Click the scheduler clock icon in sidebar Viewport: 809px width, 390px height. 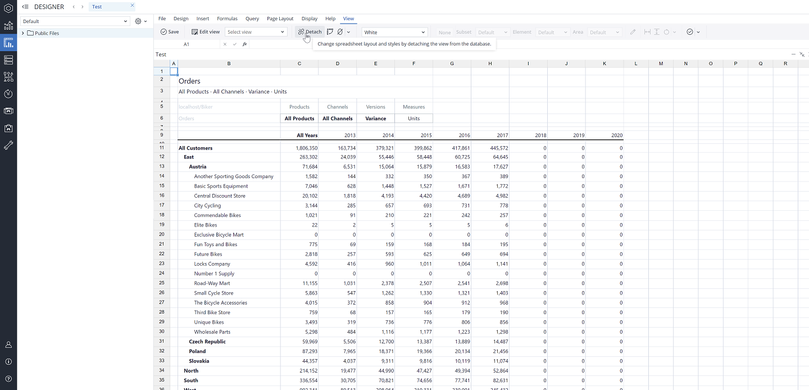click(8, 94)
